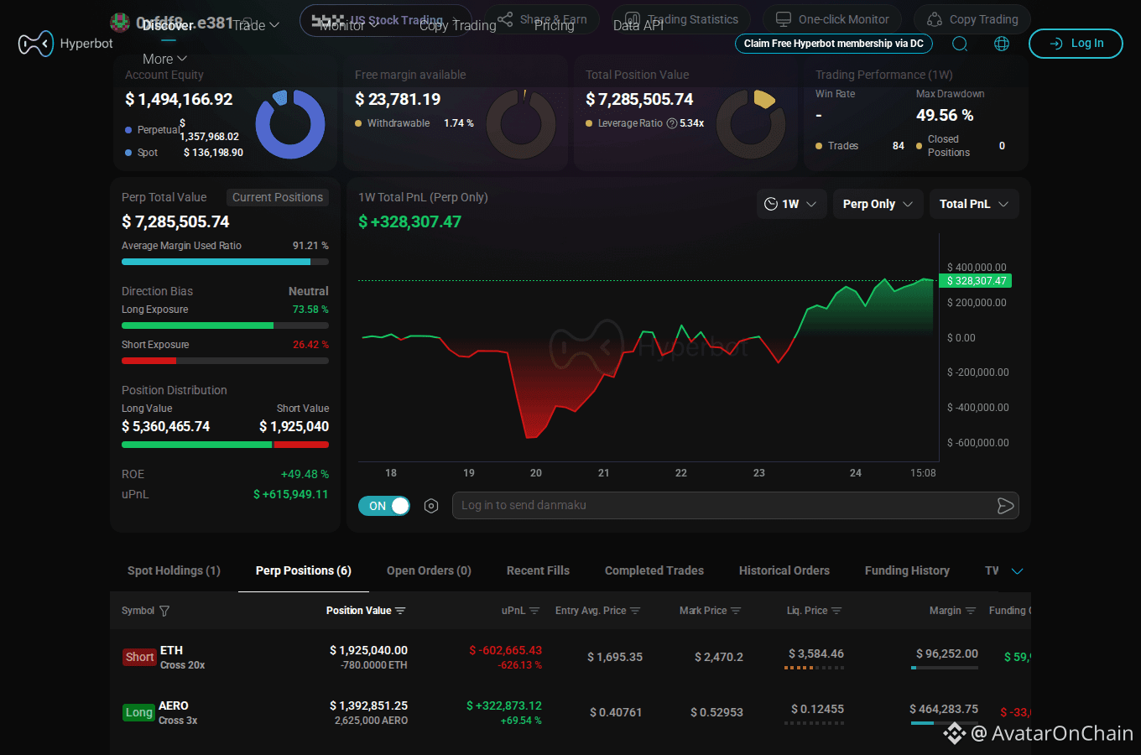Click the uPnL $+615,949.11 value
1141x755 pixels.
pos(290,494)
